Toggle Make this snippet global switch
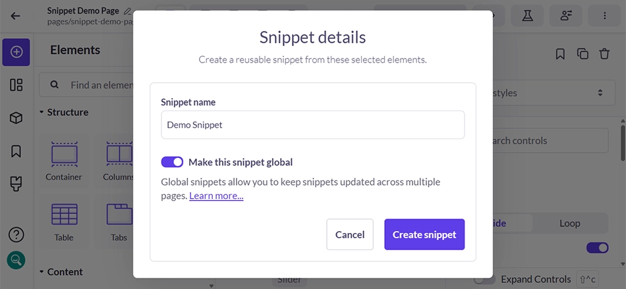 point(172,162)
